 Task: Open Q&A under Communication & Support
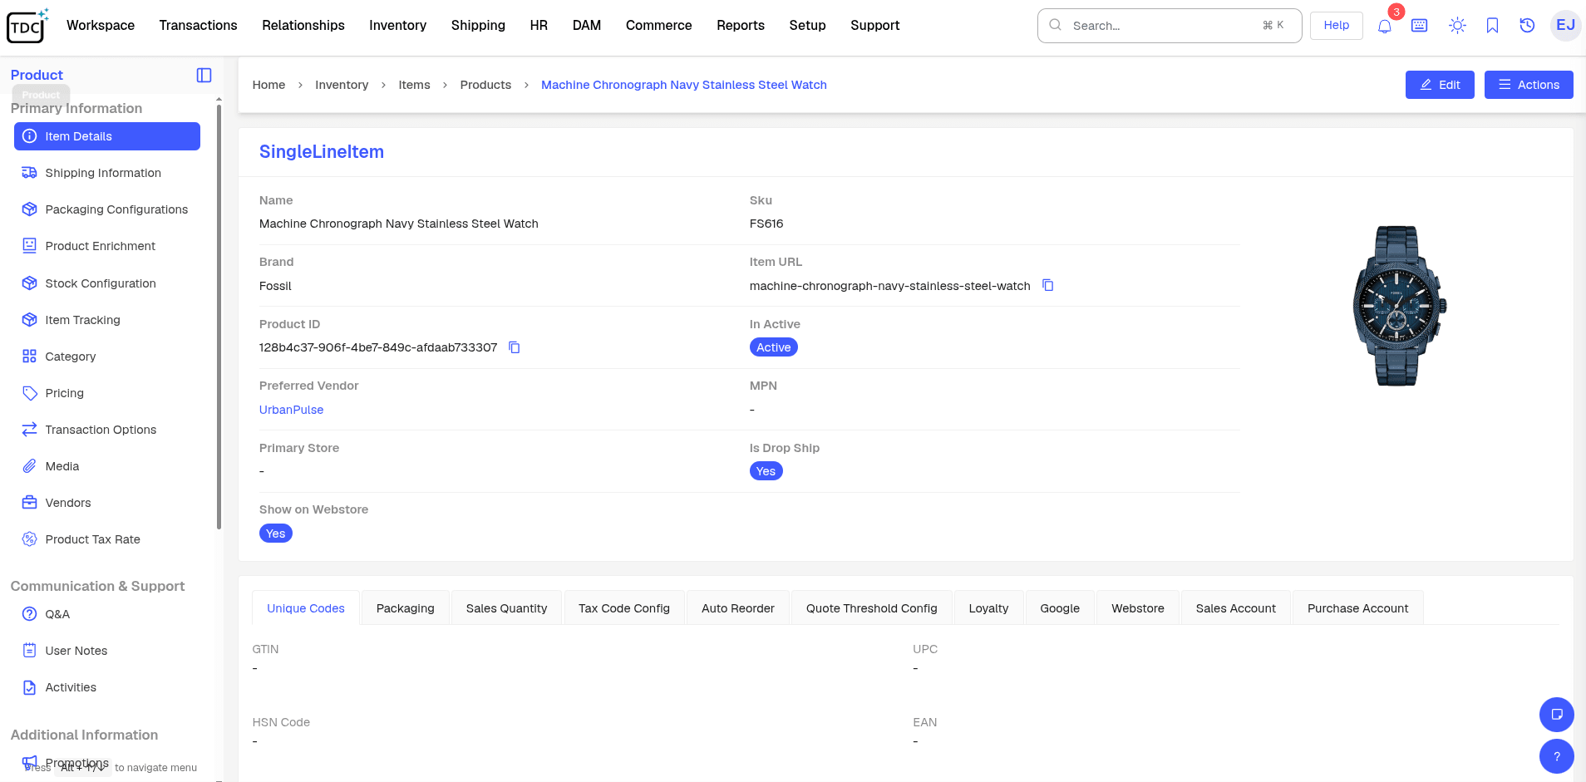(107, 614)
